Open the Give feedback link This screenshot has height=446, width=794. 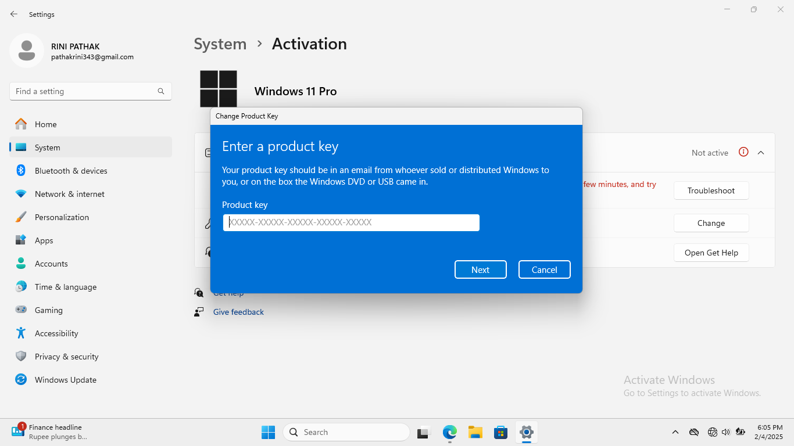[x=238, y=312]
